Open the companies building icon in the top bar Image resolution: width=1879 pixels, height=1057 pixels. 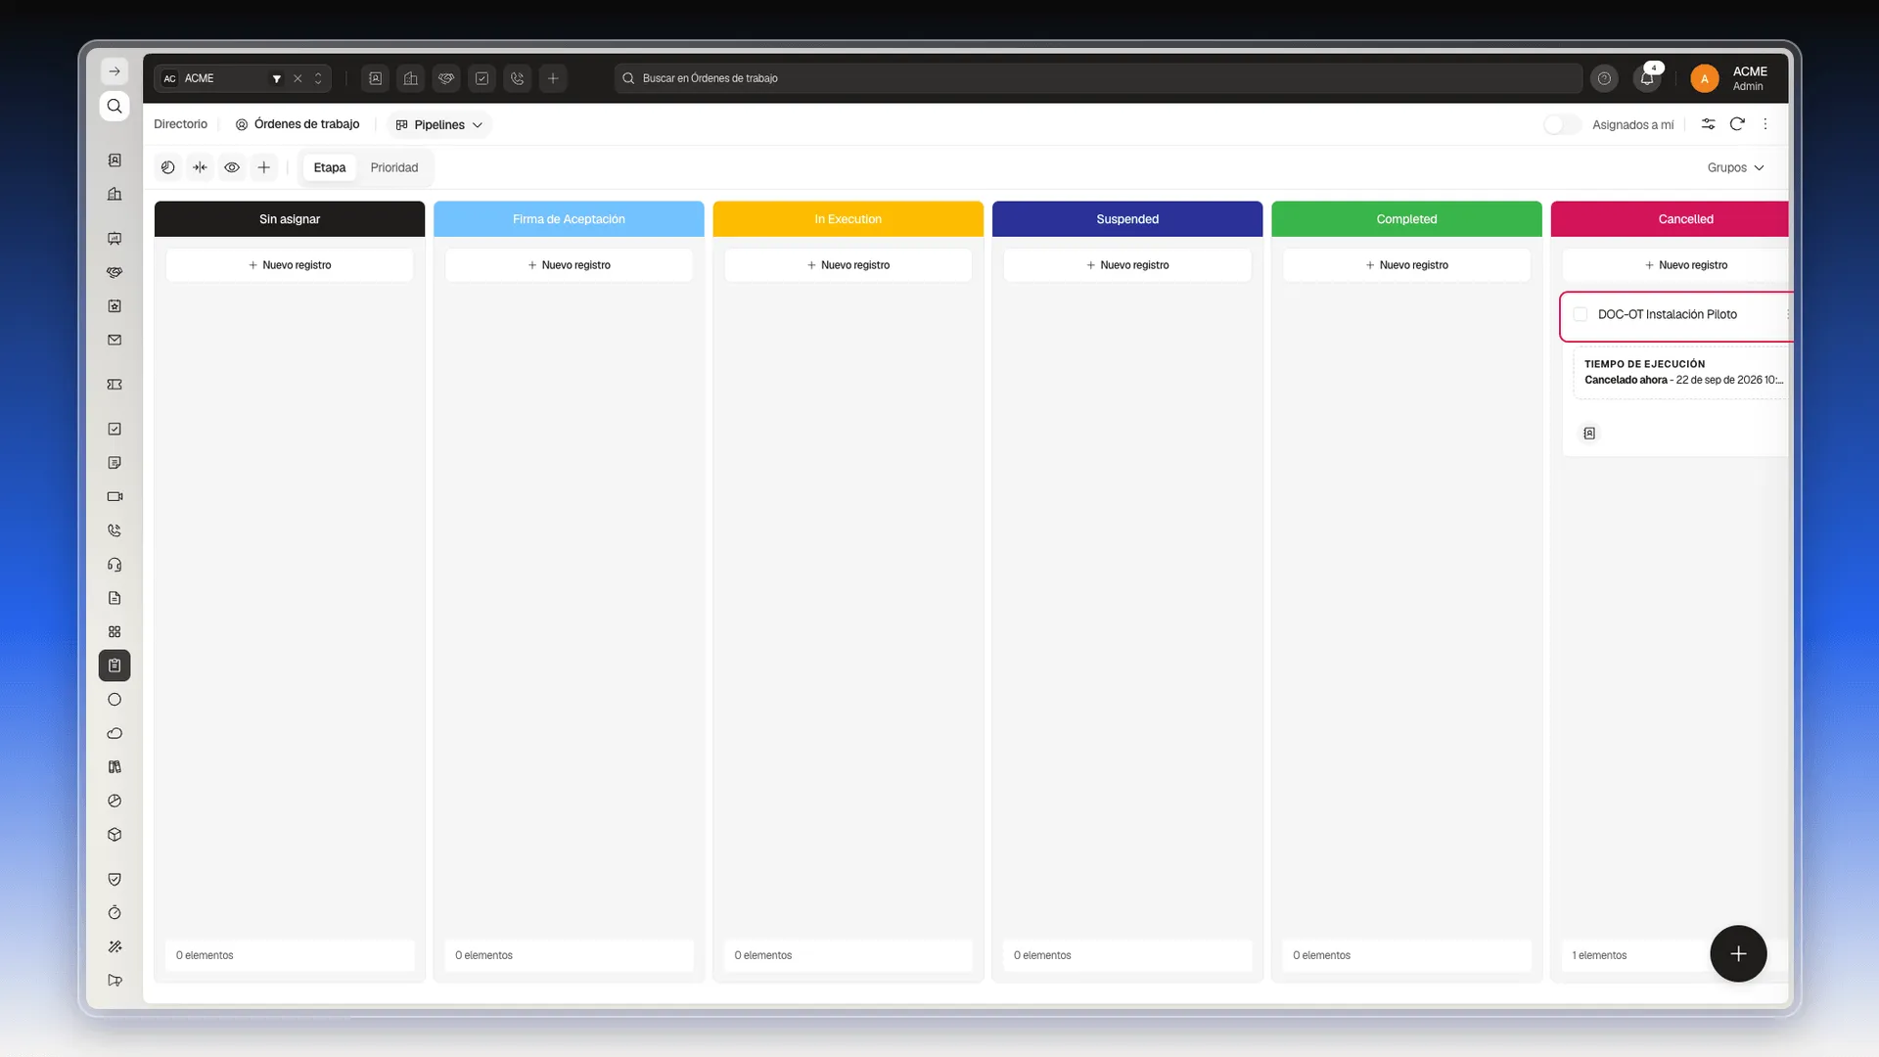411,78
